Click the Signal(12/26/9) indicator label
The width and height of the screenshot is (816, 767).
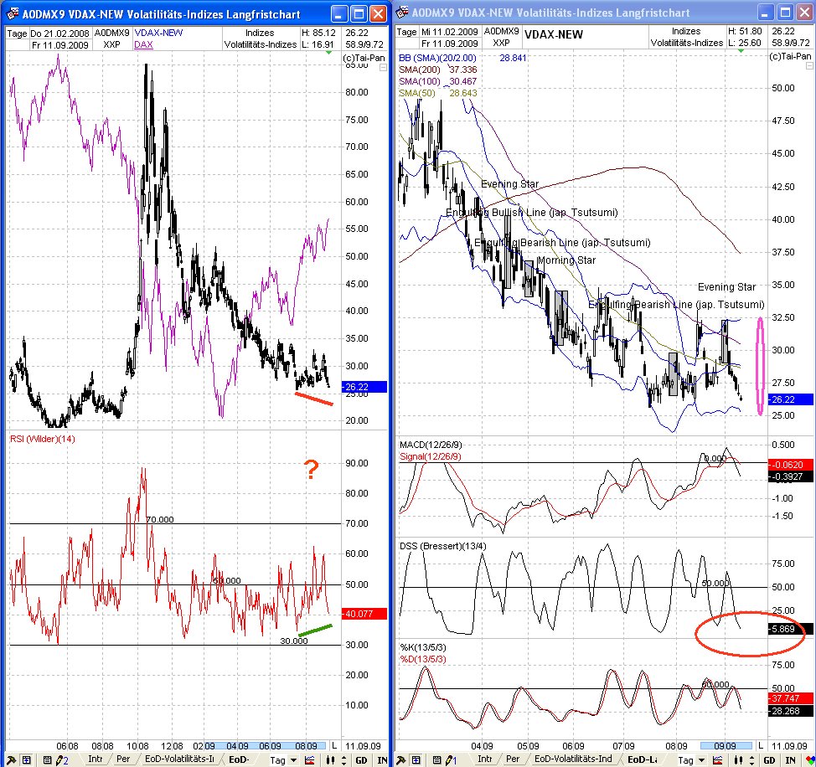pos(430,457)
